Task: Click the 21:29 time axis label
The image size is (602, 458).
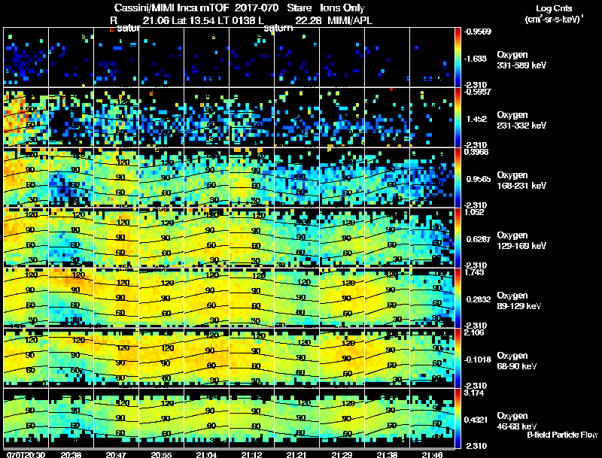Action: (342, 454)
